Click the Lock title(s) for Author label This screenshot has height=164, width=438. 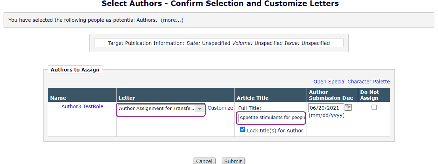(275, 131)
